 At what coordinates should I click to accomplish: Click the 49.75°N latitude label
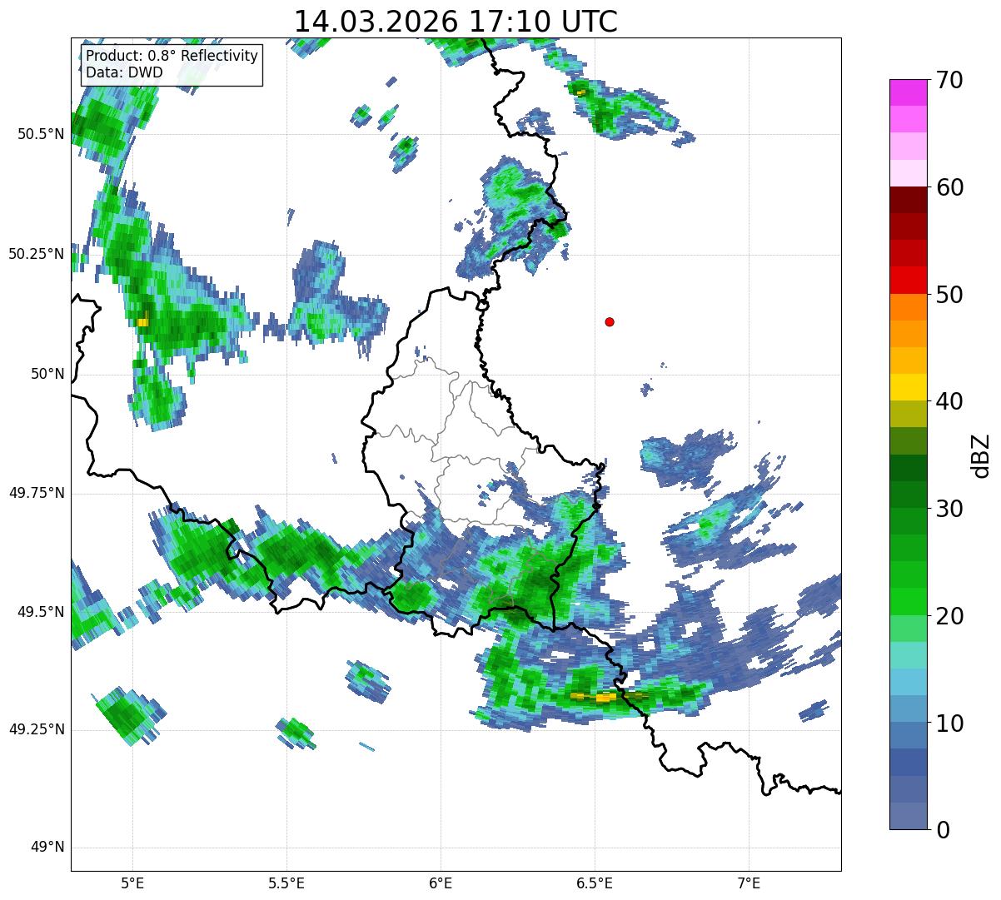[37, 493]
